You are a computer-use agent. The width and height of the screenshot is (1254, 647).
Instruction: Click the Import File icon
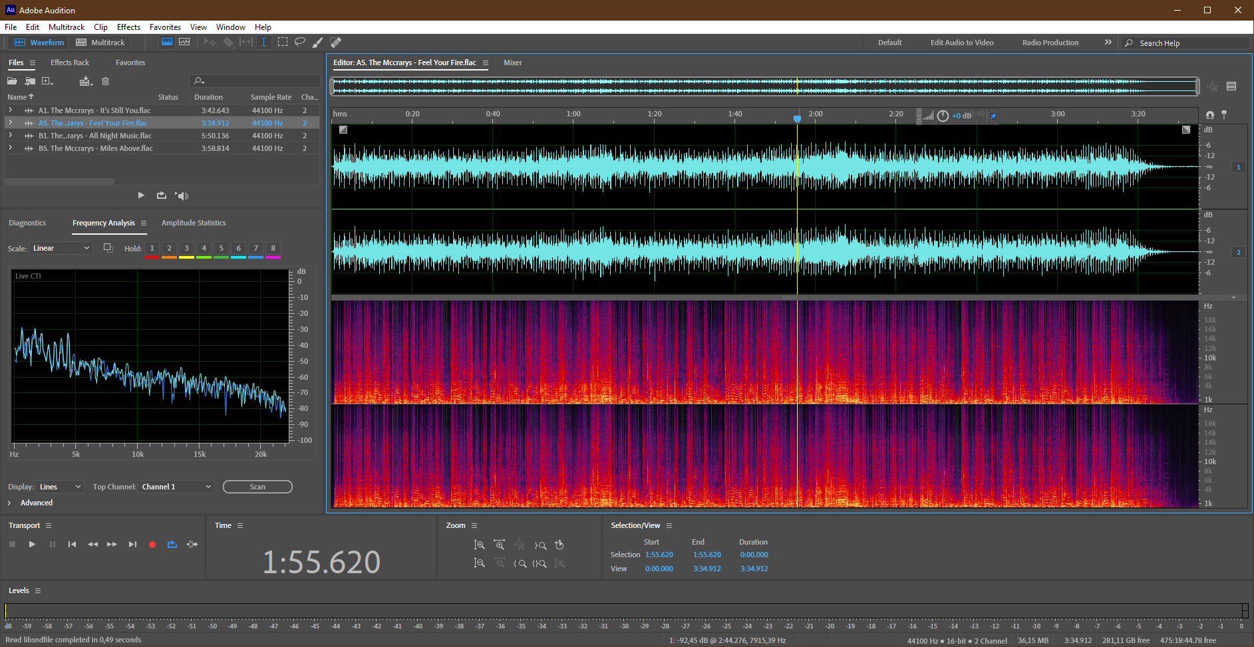click(x=30, y=81)
